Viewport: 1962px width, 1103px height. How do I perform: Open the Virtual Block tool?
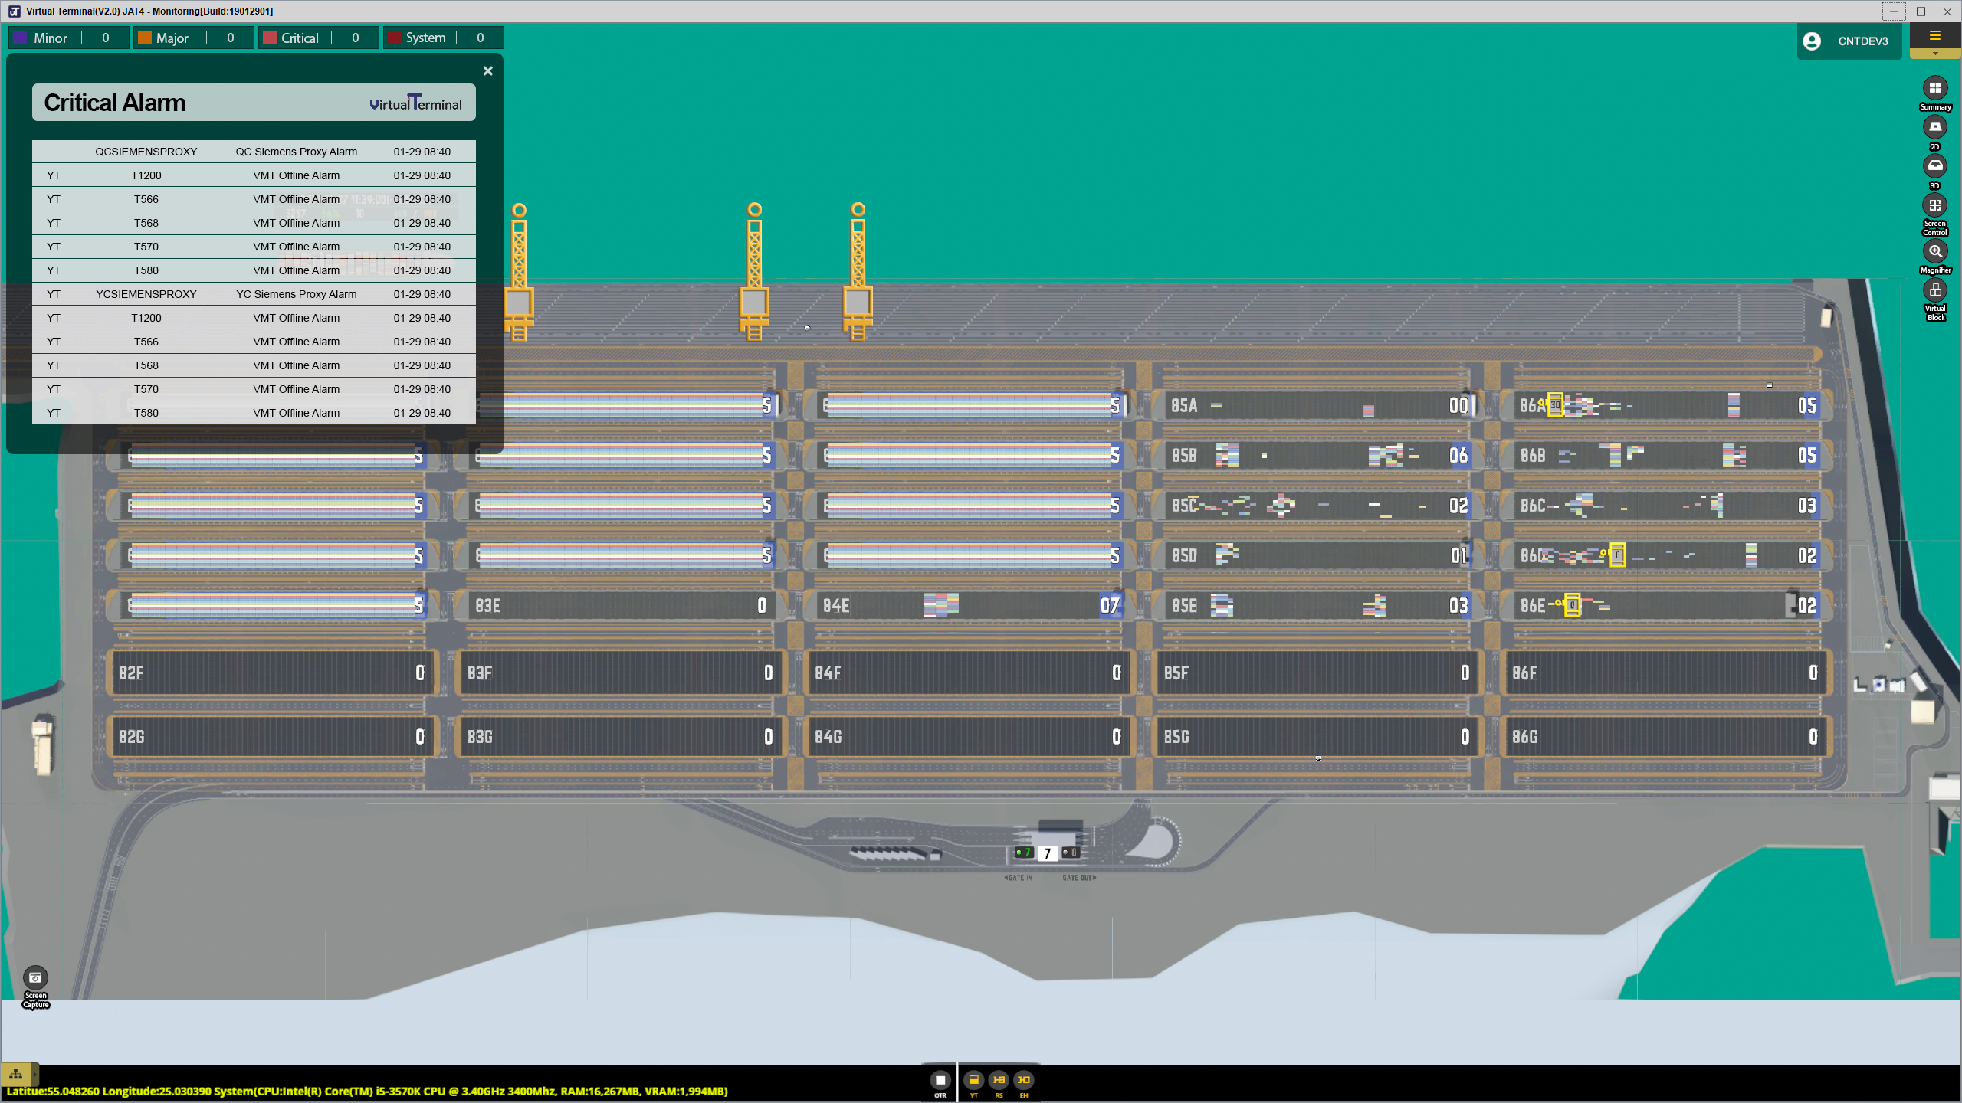click(1934, 290)
